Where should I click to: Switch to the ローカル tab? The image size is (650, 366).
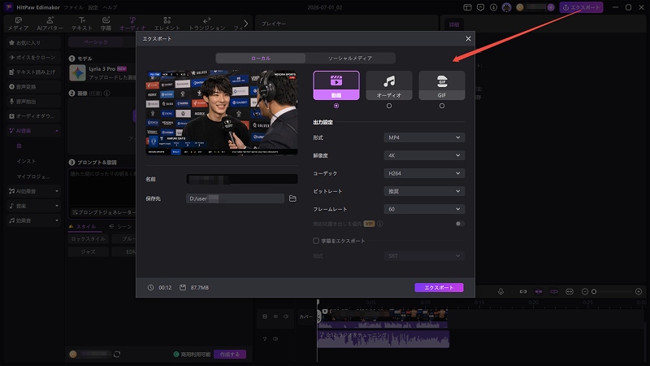pyautogui.click(x=261, y=58)
